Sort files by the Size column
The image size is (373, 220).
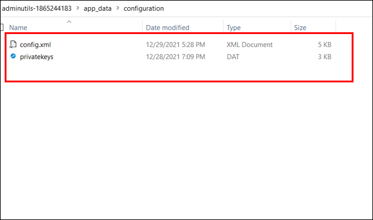point(300,28)
